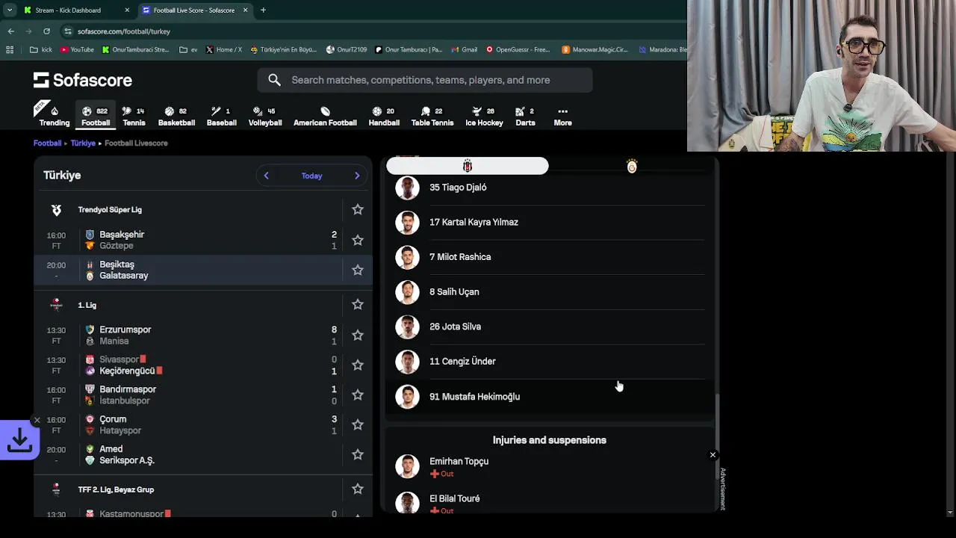Screen dimensions: 956x538
Task: Open the Trendyol Süper Lig league
Action: point(110,210)
